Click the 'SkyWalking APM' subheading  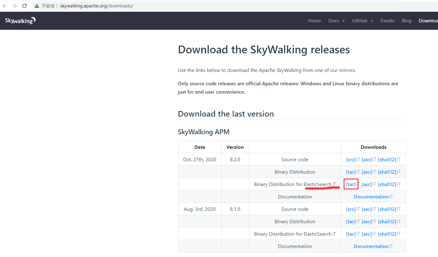click(204, 132)
